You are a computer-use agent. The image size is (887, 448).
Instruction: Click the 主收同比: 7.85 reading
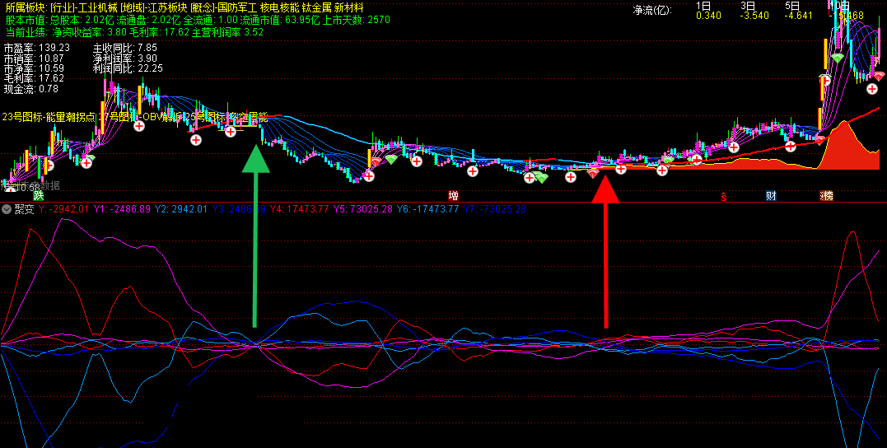pos(125,48)
